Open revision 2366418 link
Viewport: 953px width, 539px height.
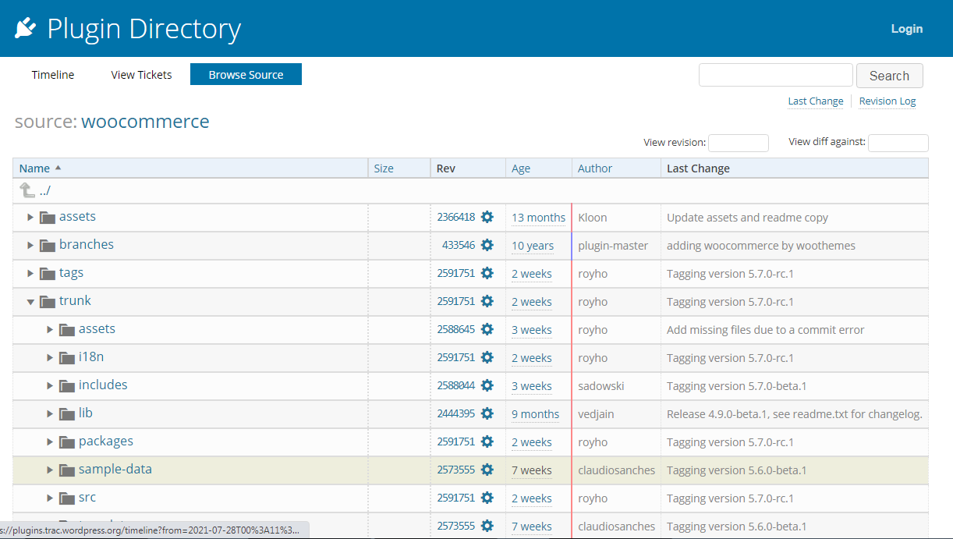pyautogui.click(x=456, y=218)
